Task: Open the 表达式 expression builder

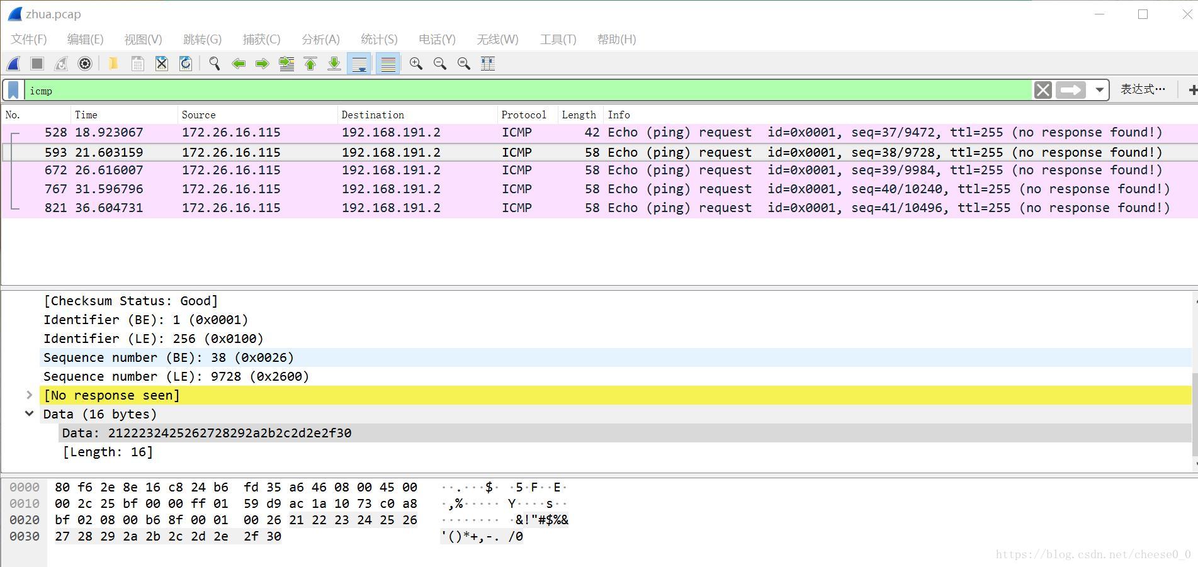Action: [1143, 89]
